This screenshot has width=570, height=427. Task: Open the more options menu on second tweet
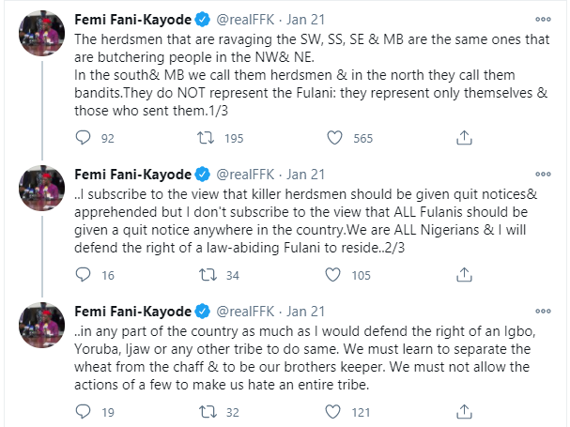coord(543,175)
